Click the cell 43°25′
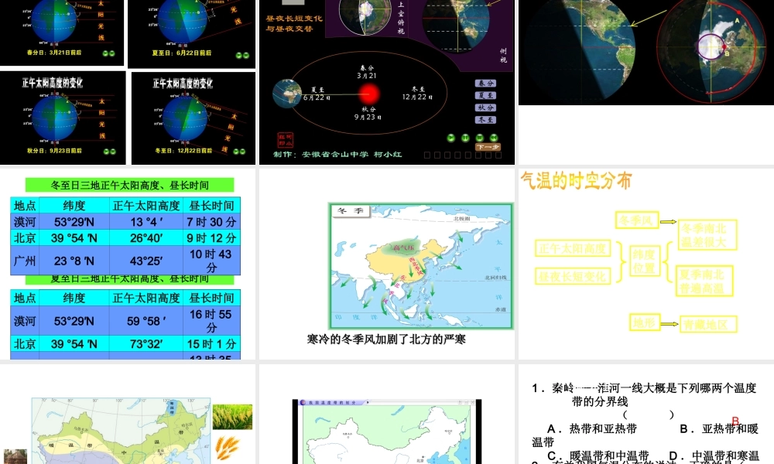This screenshot has height=464, width=774. 146,261
